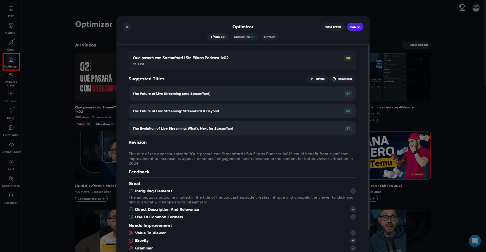Open Palabras clave in the sidebar

[11, 80]
